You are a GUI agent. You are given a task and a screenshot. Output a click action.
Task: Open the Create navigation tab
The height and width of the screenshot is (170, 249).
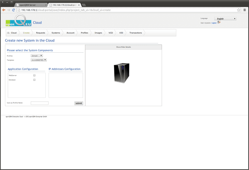click(26, 33)
